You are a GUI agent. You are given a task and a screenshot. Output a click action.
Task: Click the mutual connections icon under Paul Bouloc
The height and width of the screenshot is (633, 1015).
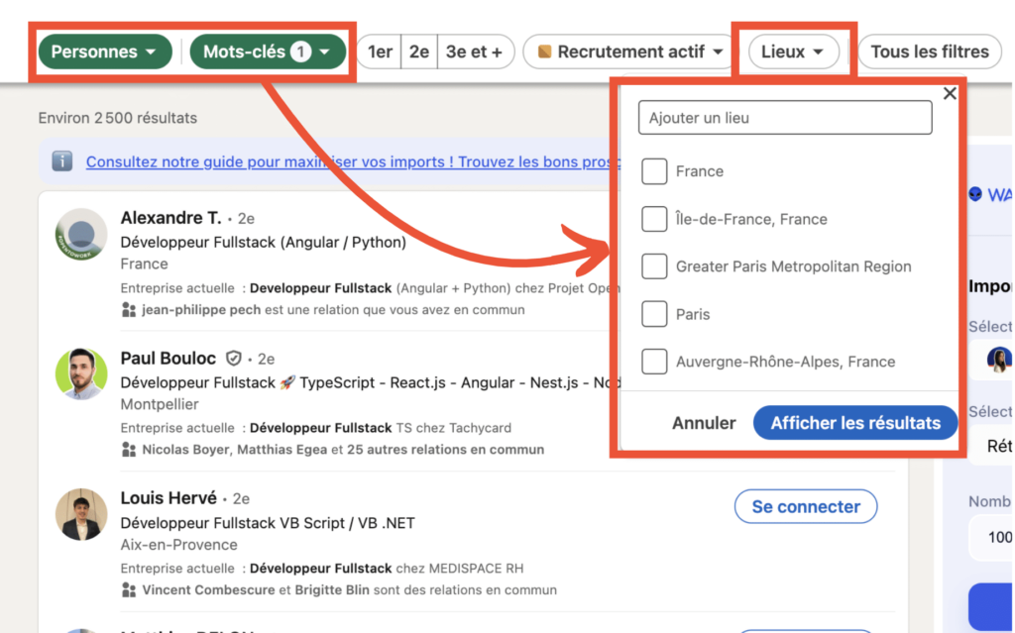click(x=129, y=449)
